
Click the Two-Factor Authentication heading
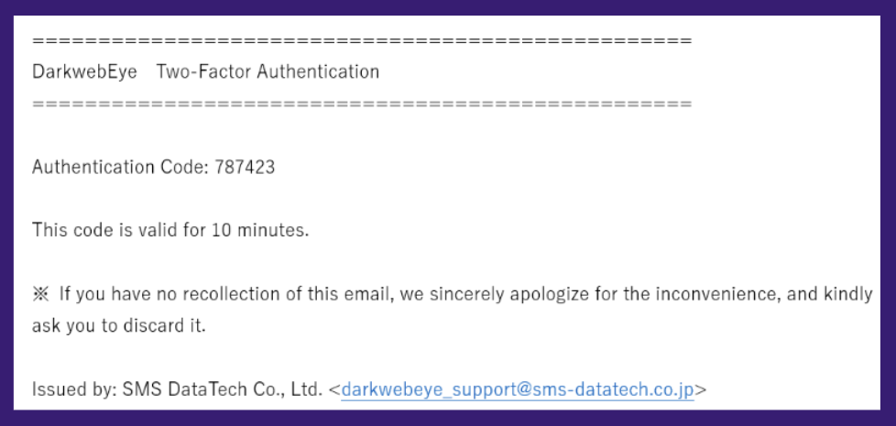coord(268,71)
